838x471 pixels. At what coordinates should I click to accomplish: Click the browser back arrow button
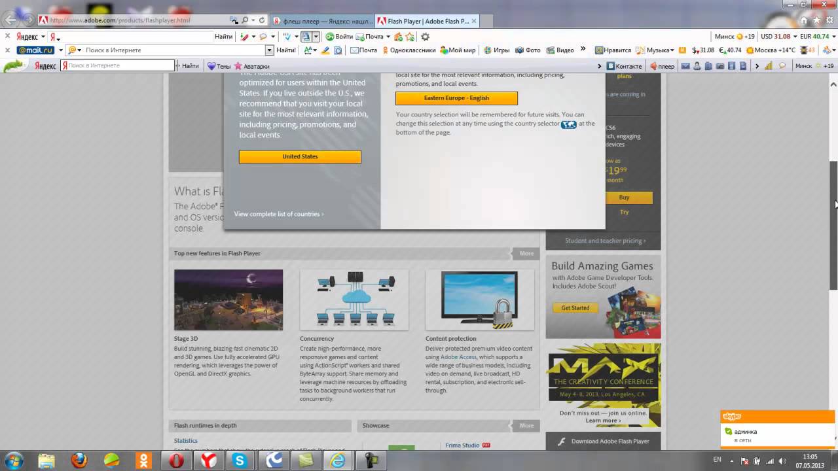pyautogui.click(x=11, y=20)
